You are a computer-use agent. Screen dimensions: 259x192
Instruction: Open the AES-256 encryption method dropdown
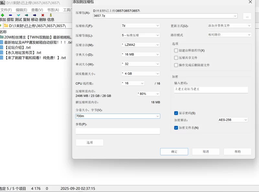tap(233, 120)
